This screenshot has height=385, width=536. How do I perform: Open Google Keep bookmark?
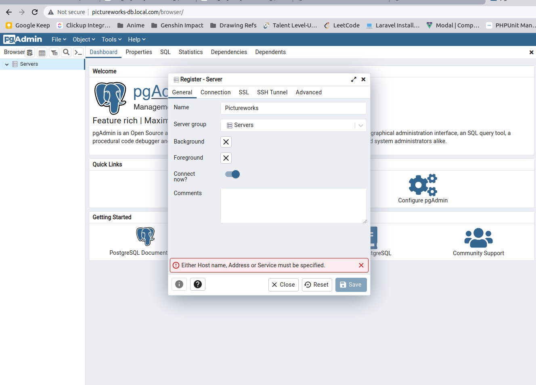[x=28, y=25]
